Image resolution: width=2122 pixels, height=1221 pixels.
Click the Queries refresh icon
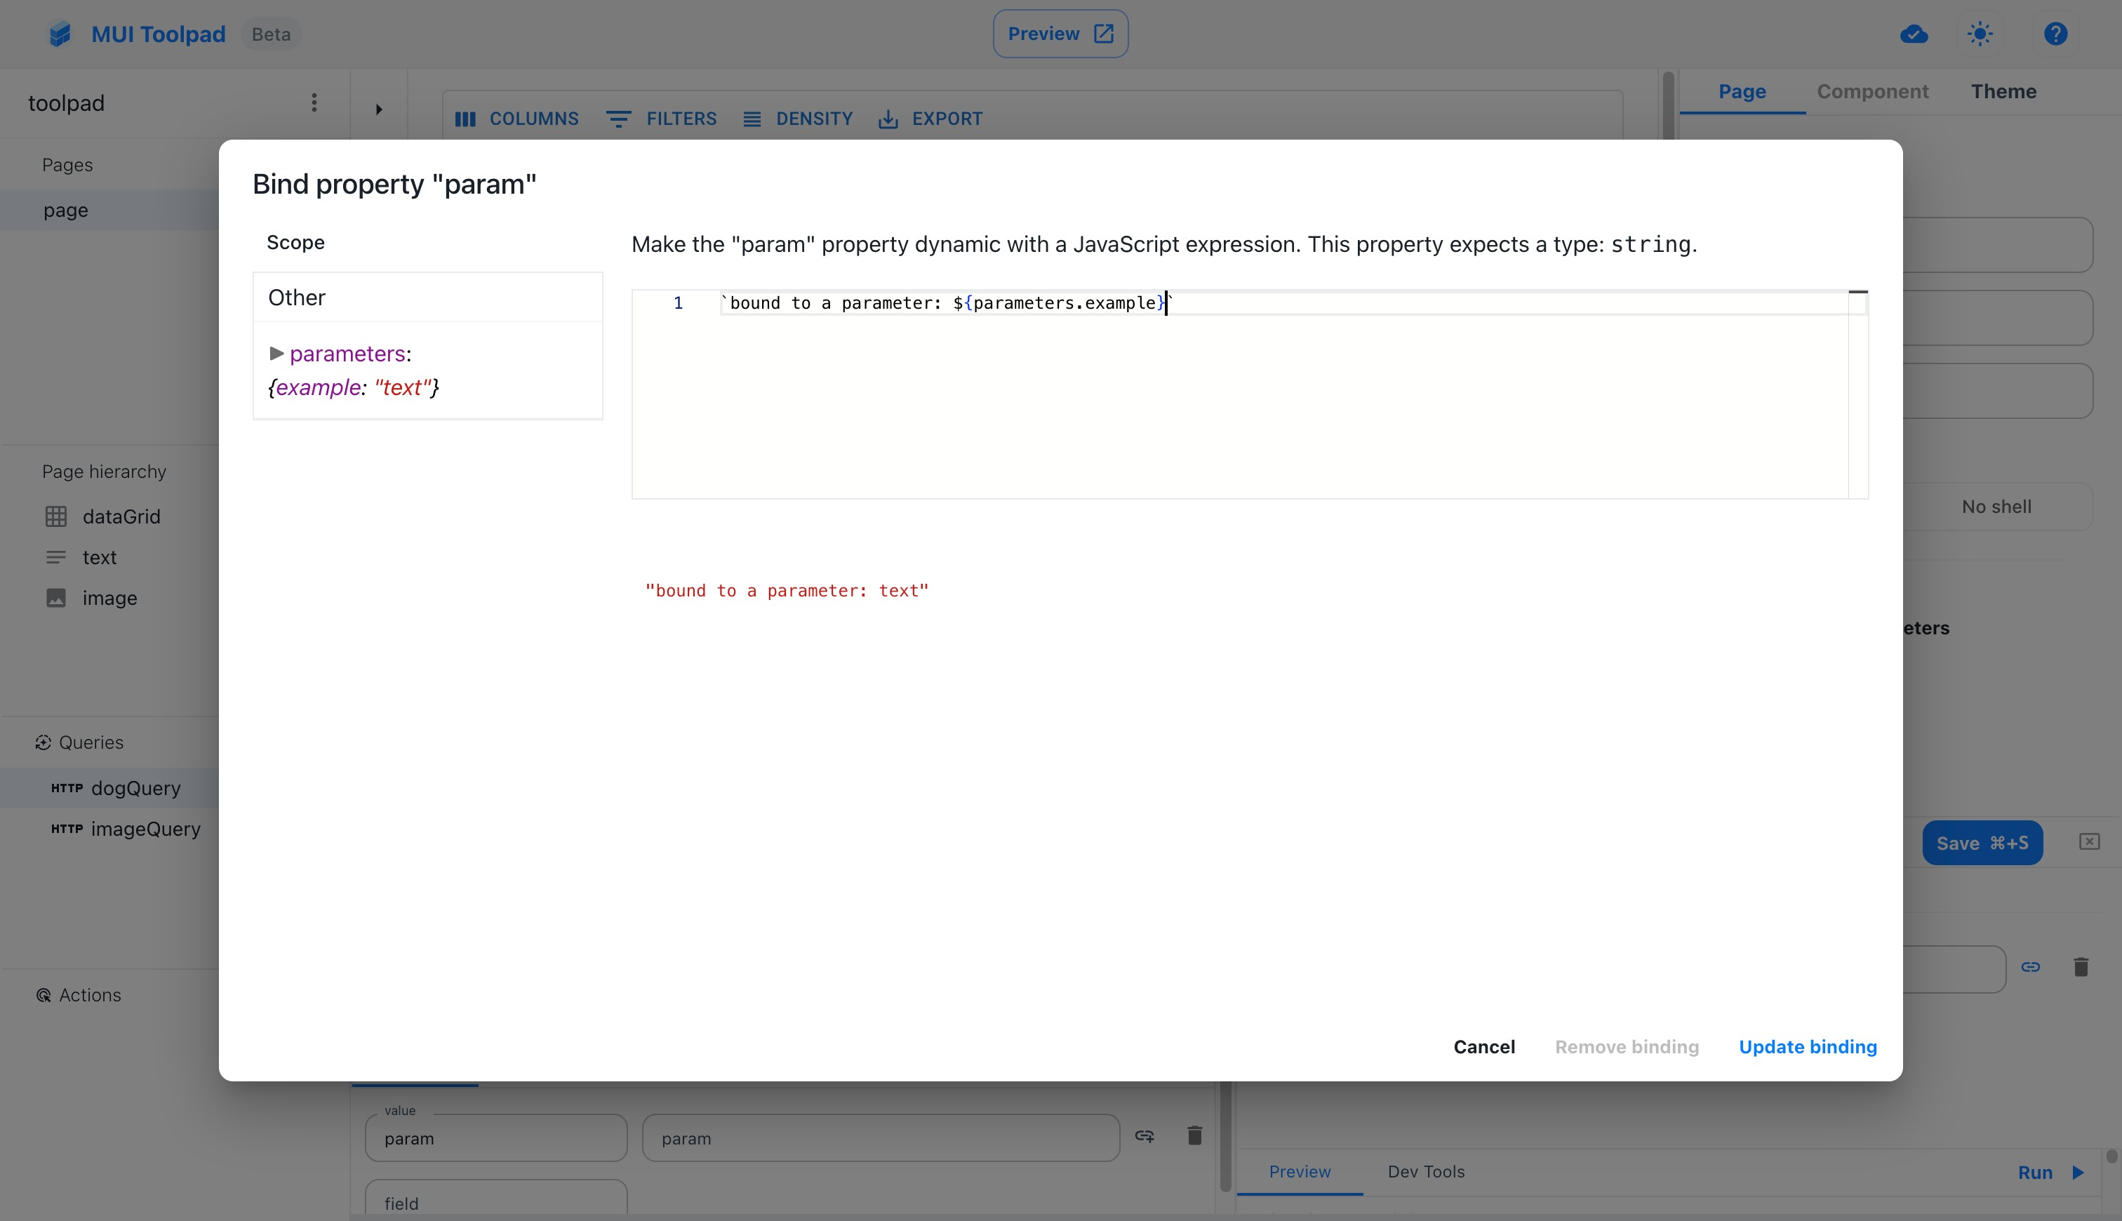[x=44, y=742]
